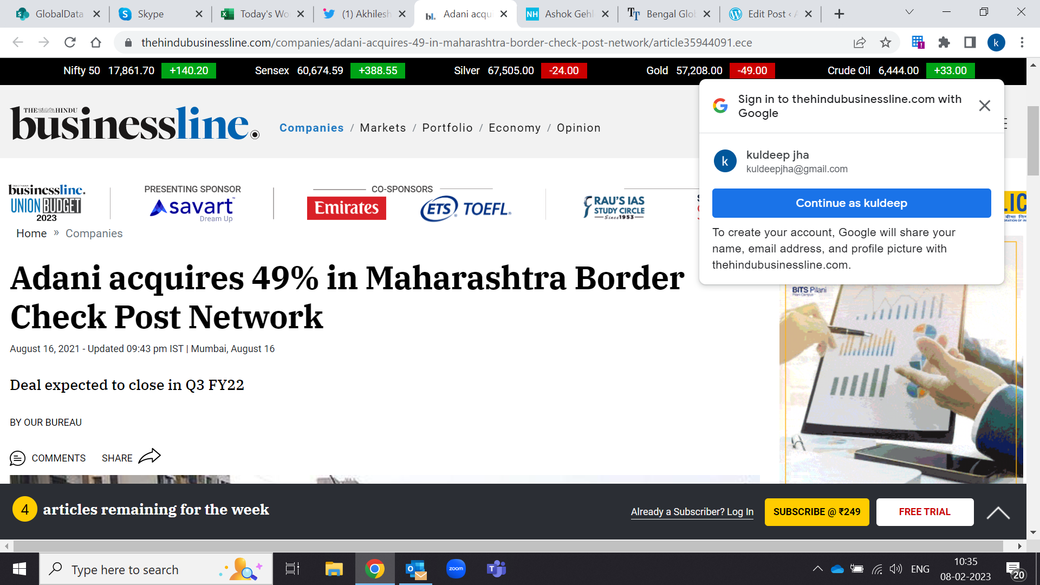Screen dimensions: 1040x585
Task: Click Continue as kuldeep button
Action: coord(851,203)
